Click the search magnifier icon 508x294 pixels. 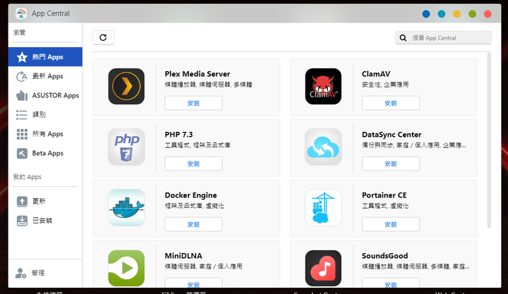click(x=403, y=38)
